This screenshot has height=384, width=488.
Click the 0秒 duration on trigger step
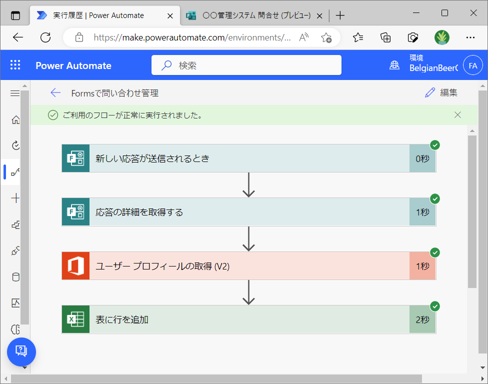point(422,158)
